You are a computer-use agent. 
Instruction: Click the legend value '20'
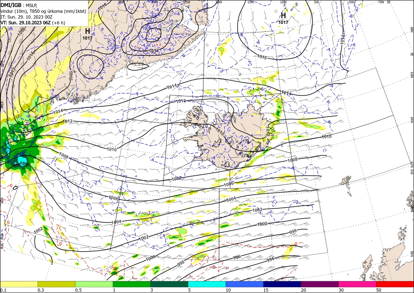[303, 290]
